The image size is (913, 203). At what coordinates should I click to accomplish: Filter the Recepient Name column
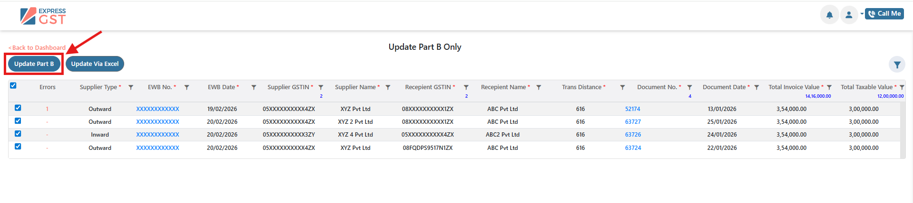click(x=539, y=87)
